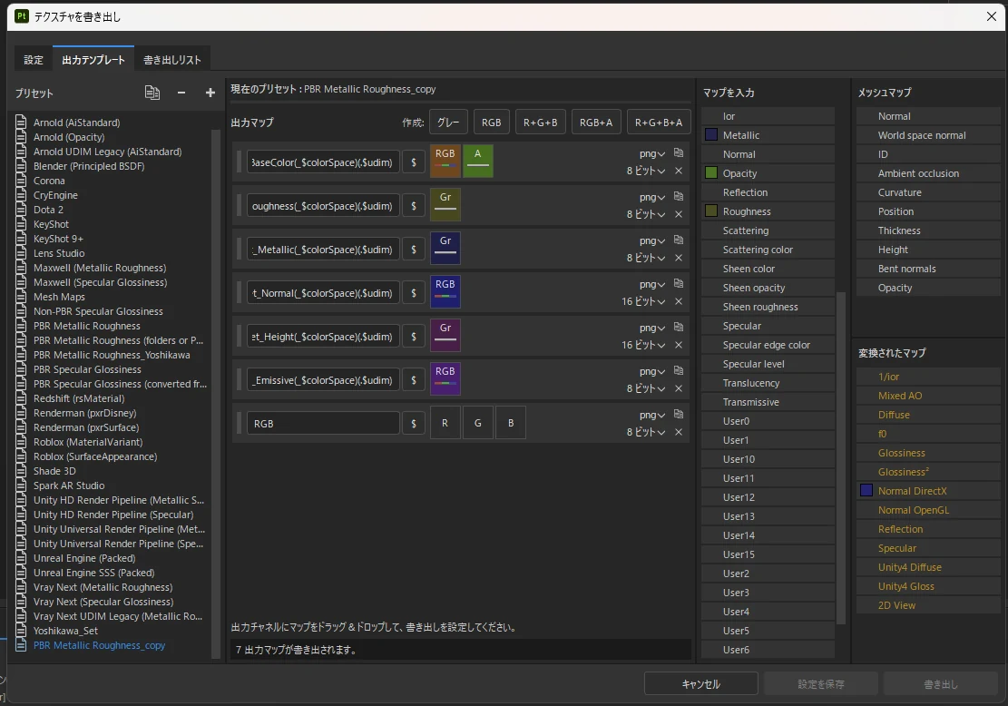Select Unreal Engine (Packed) preset
The image size is (1008, 706).
[x=84, y=558]
